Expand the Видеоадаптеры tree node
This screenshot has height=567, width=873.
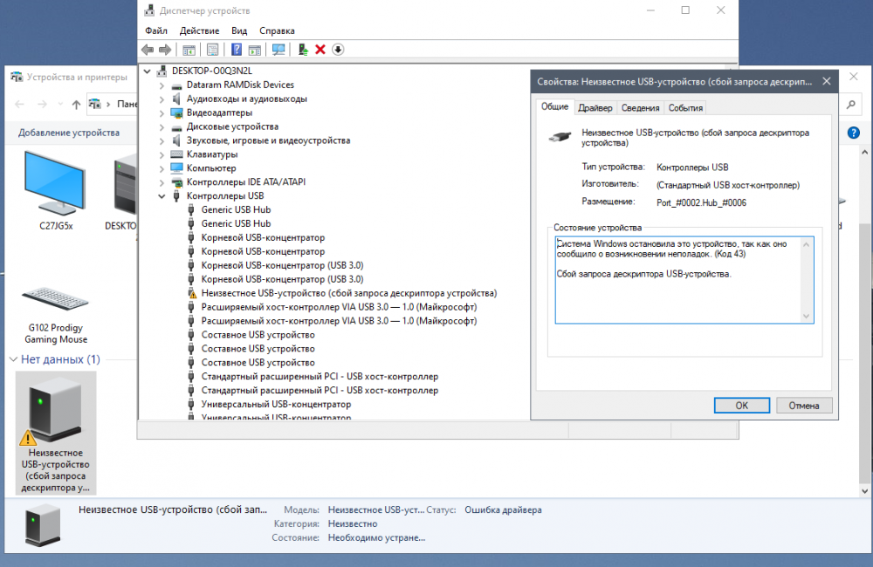162,113
